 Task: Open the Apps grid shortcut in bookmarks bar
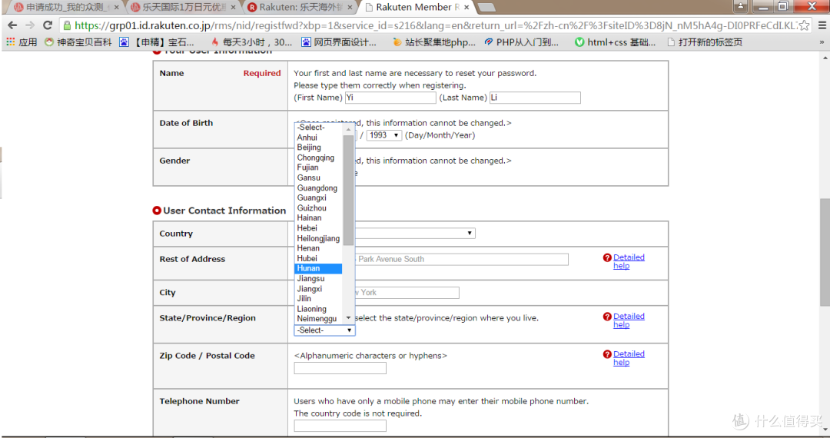pyautogui.click(x=22, y=41)
